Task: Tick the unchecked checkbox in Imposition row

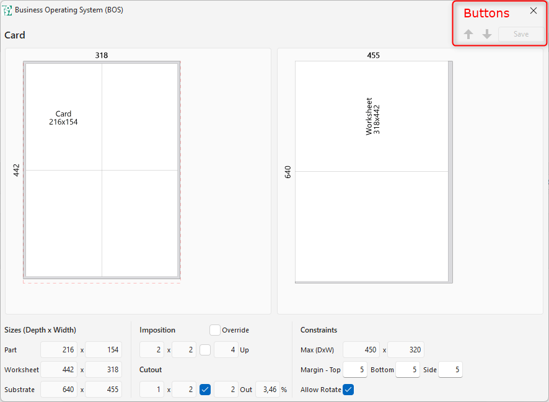Action: click(x=205, y=350)
